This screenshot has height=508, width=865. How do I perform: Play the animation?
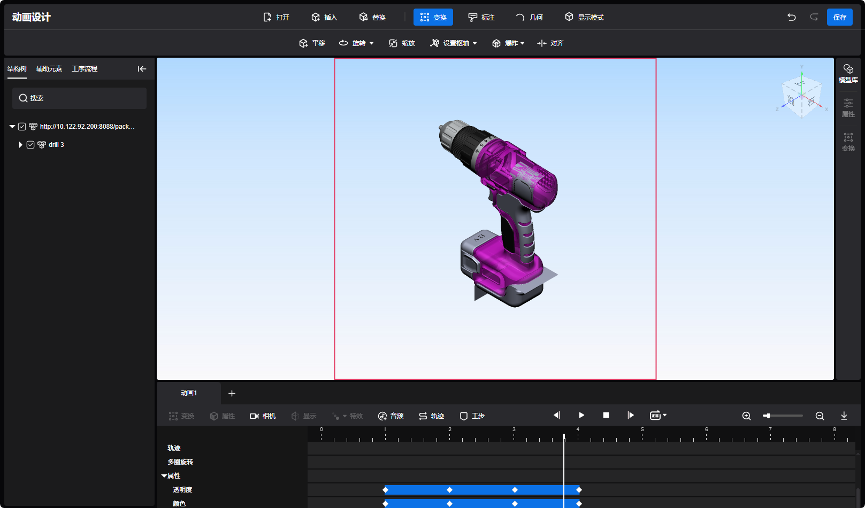coord(581,415)
